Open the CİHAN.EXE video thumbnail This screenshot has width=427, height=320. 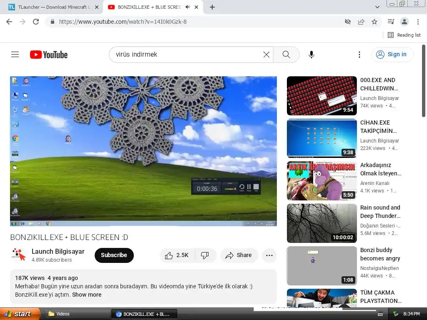322,138
